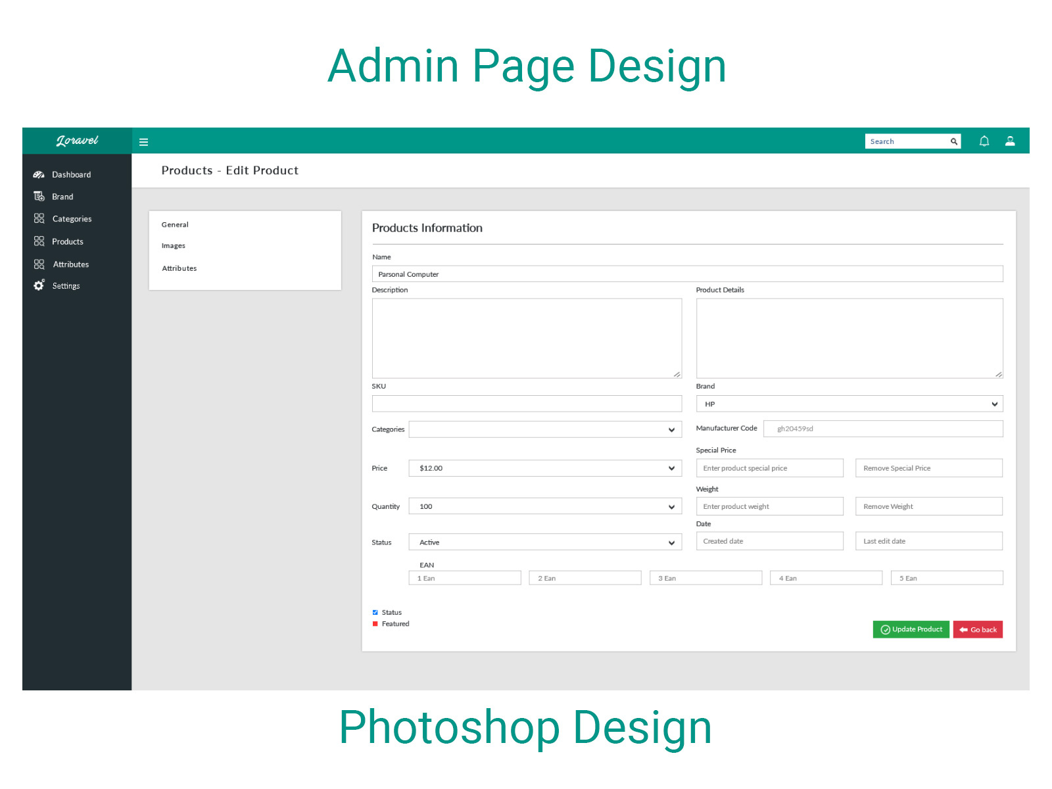
Task: Click the Products sidebar icon
Action: (x=39, y=241)
